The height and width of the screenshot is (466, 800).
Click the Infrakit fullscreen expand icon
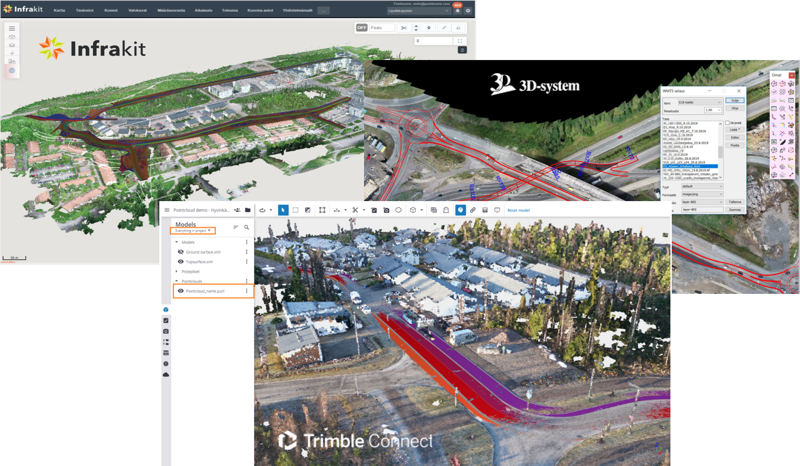(x=460, y=41)
